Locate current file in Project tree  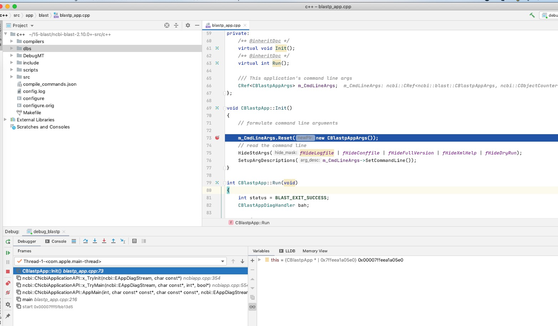[x=167, y=25]
